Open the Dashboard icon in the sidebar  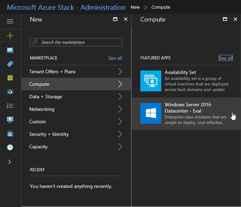(x=10, y=50)
